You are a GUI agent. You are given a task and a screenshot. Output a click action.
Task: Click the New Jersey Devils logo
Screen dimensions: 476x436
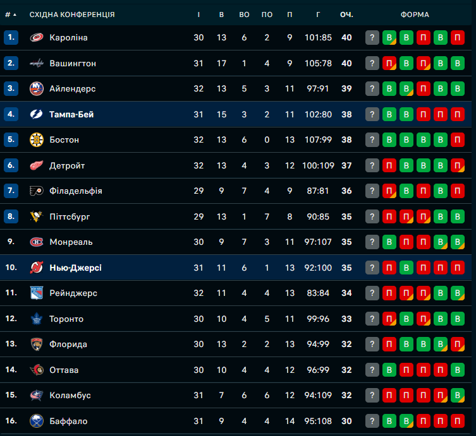point(37,268)
